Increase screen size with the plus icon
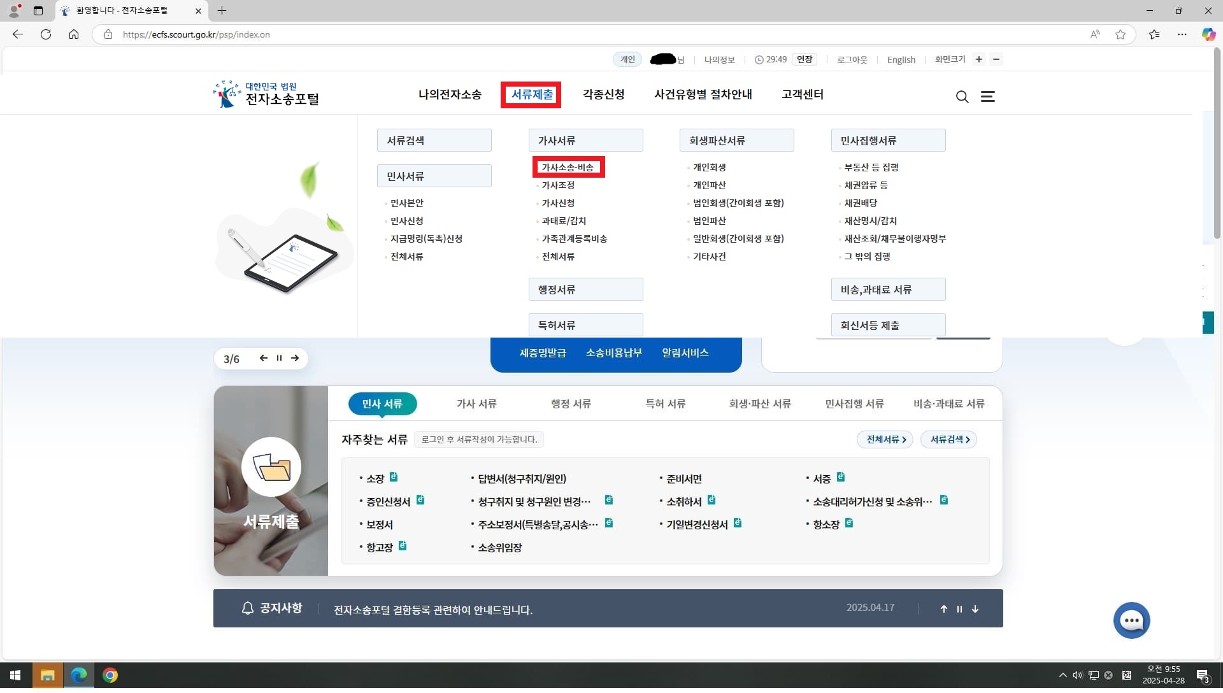Image resolution: width=1223 pixels, height=693 pixels. point(979,59)
